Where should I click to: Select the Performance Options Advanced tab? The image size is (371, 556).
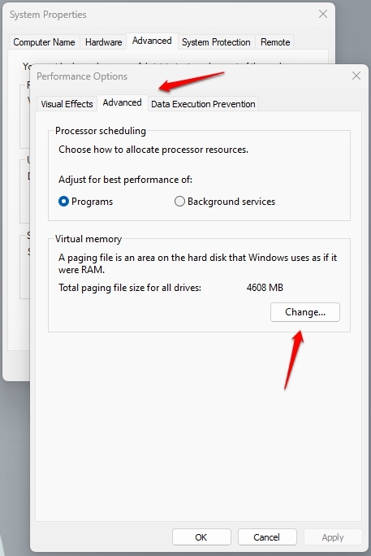click(122, 103)
